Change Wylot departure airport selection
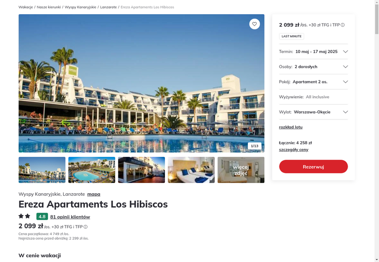Image resolution: width=379 pixels, height=262 pixels. [x=313, y=112]
